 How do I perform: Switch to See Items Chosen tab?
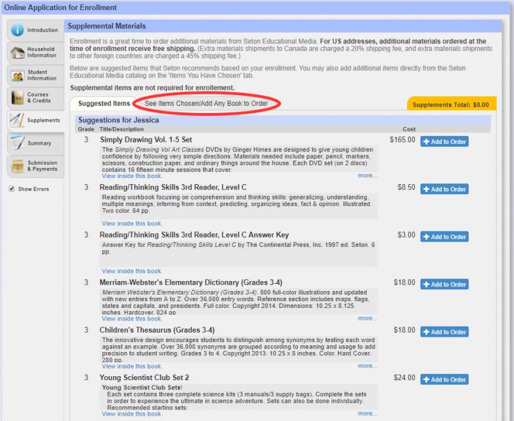click(206, 104)
